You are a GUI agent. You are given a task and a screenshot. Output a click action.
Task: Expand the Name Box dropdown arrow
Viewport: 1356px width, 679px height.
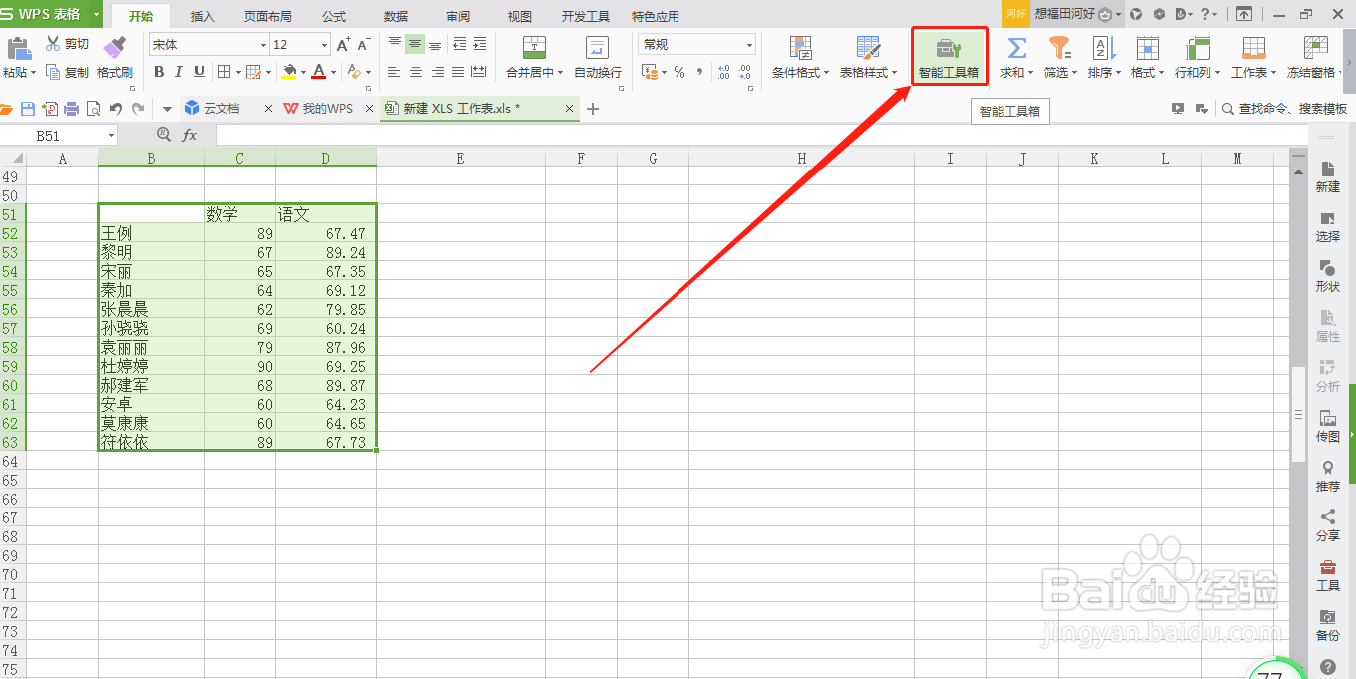[110, 135]
